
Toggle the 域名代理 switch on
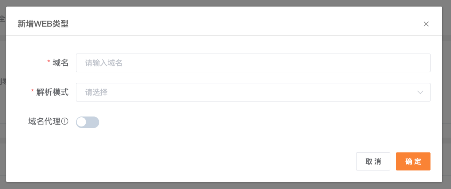pyautogui.click(x=87, y=122)
